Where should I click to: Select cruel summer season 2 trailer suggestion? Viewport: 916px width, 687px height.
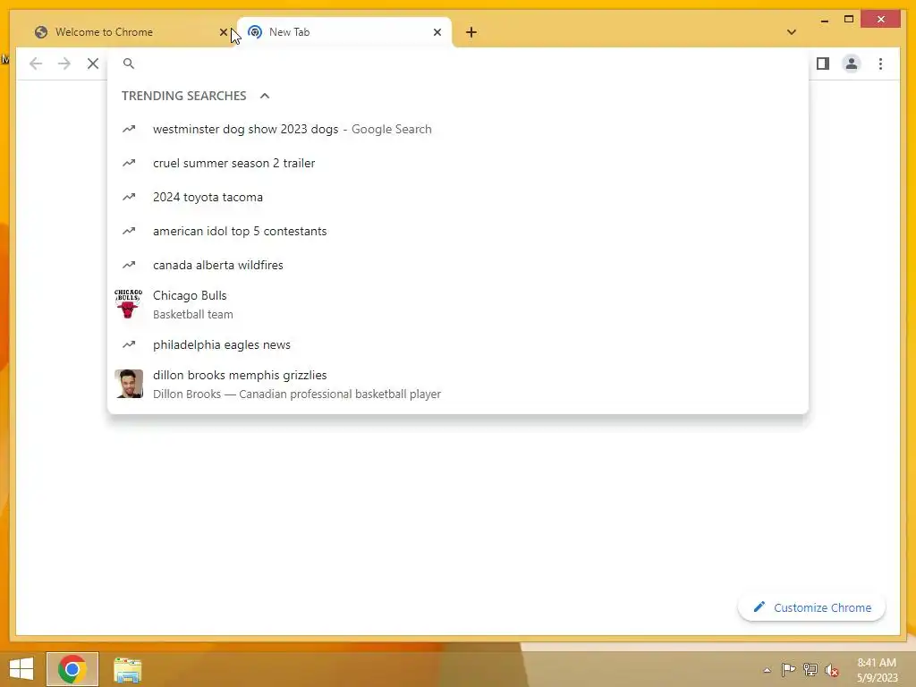pos(458,163)
